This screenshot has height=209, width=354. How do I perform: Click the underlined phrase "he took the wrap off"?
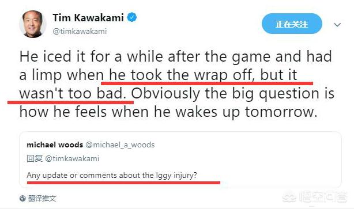click(180, 75)
